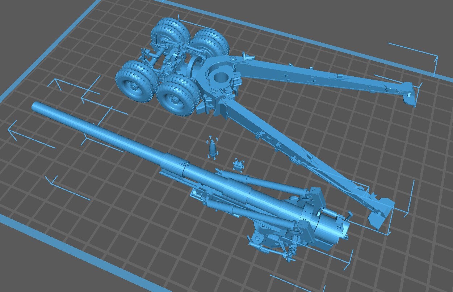This screenshot has width=453, height=292.
Task: Select the small block part beside the shell
Action: click(238, 164)
